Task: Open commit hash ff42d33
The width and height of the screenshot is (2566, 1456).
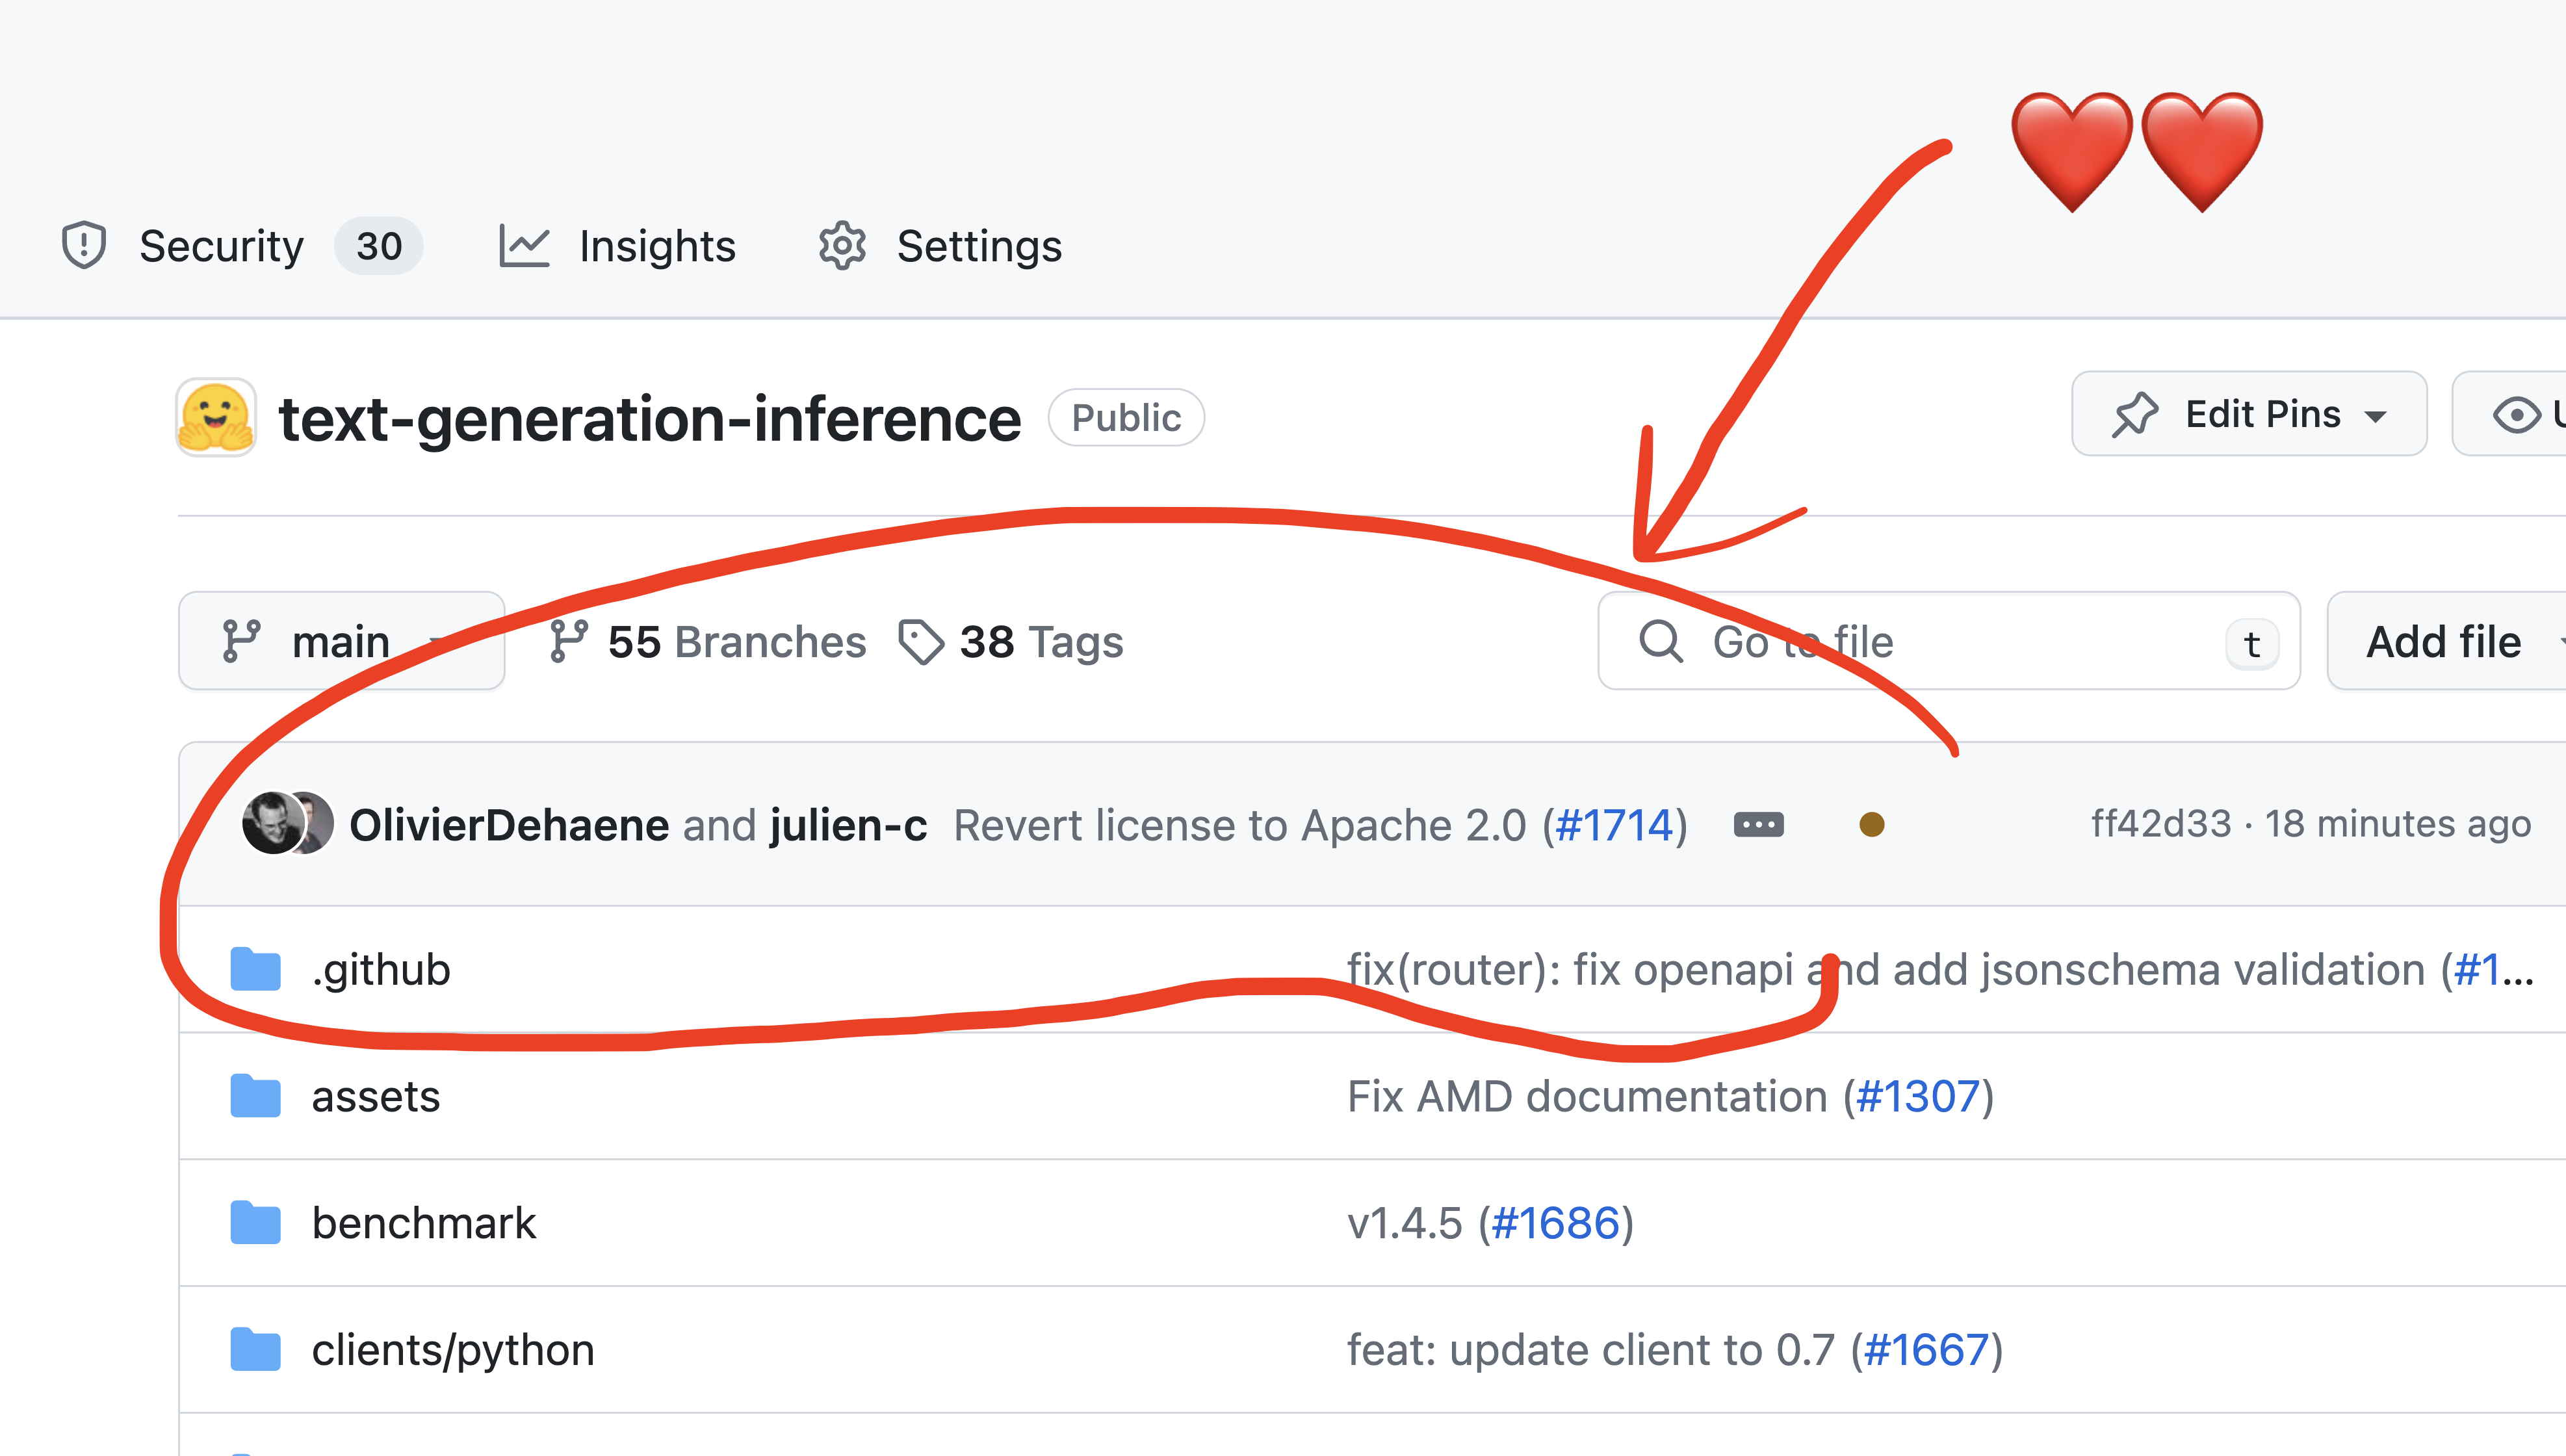Action: point(2160,824)
